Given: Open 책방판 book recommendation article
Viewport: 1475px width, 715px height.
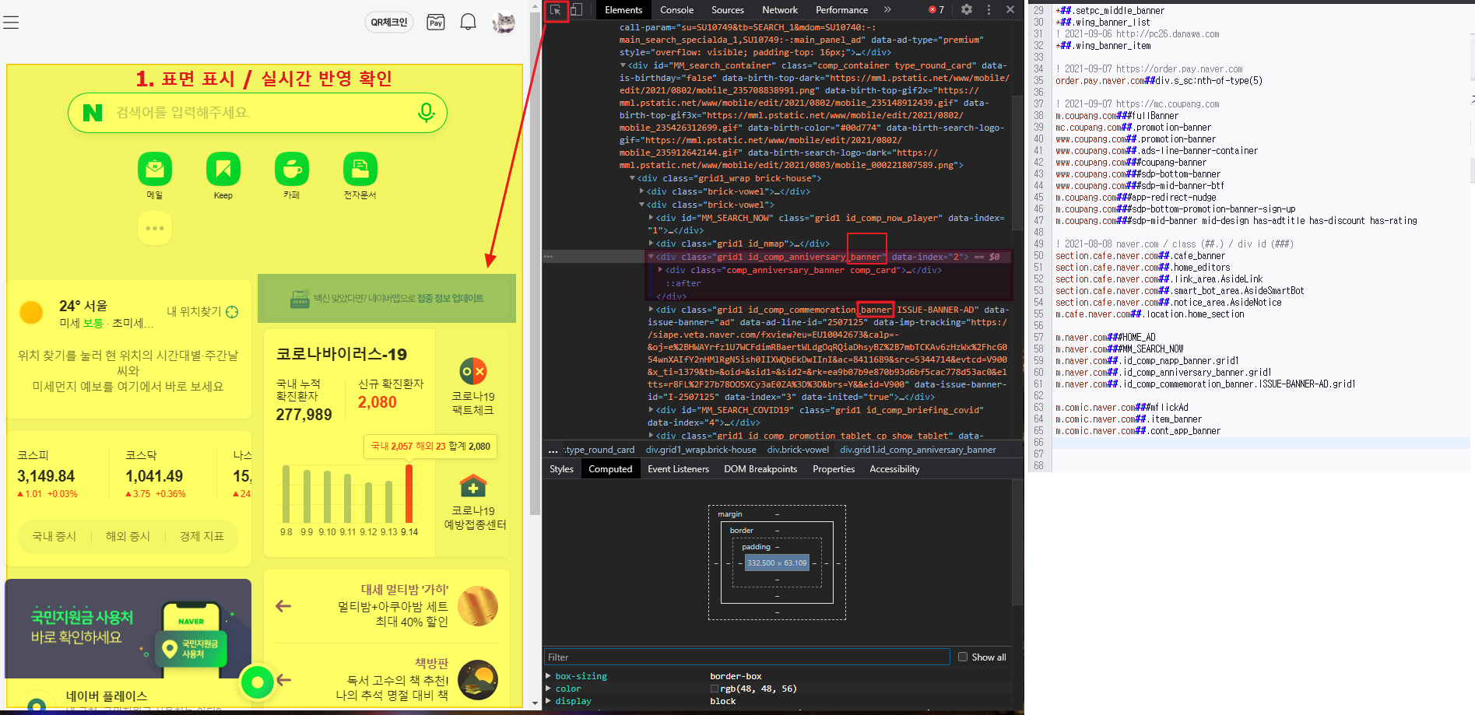Looking at the screenshot, I should [387, 678].
